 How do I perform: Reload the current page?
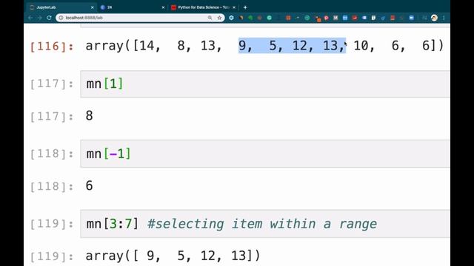click(x=49, y=18)
